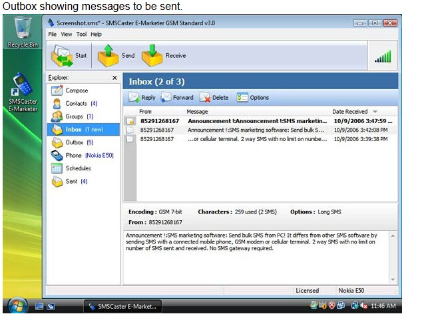Open the File menu
434x316 pixels.
coord(52,34)
